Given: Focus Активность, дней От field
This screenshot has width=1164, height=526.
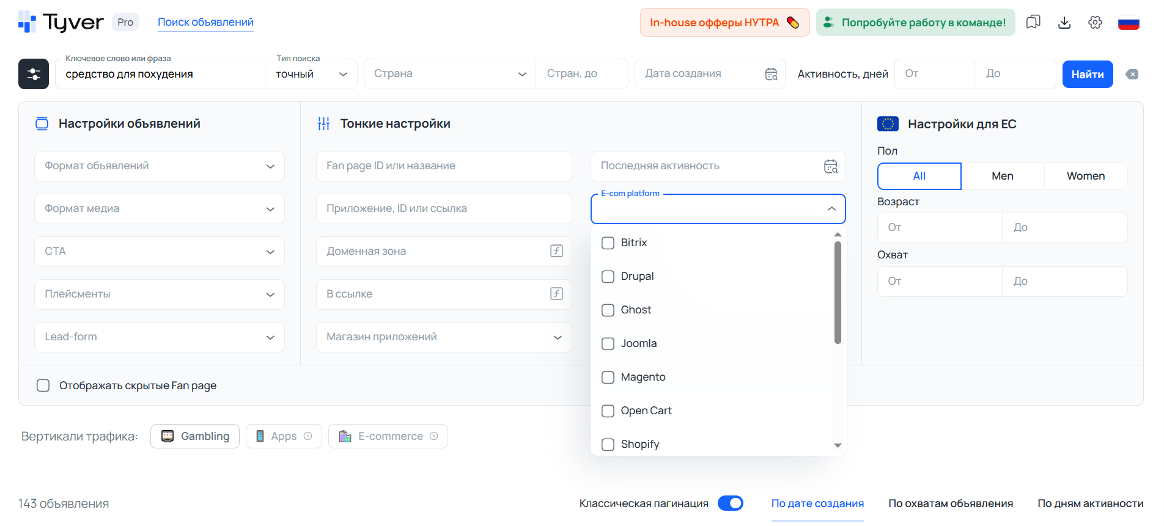Looking at the screenshot, I should coord(935,74).
